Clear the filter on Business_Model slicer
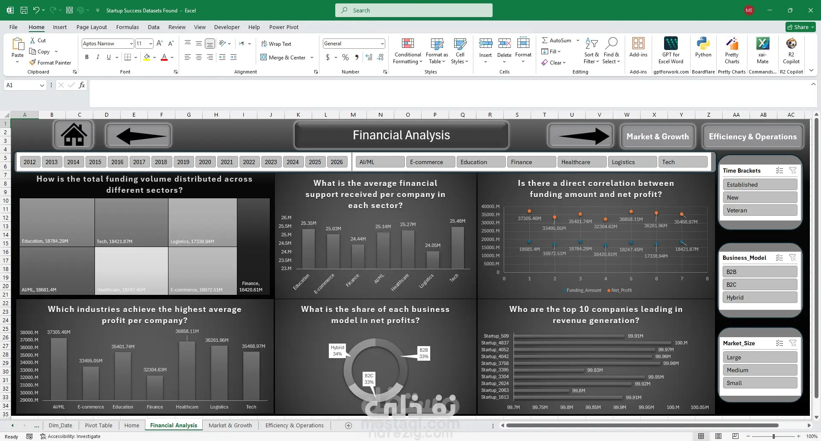This screenshot has width=821, height=441. click(x=793, y=258)
